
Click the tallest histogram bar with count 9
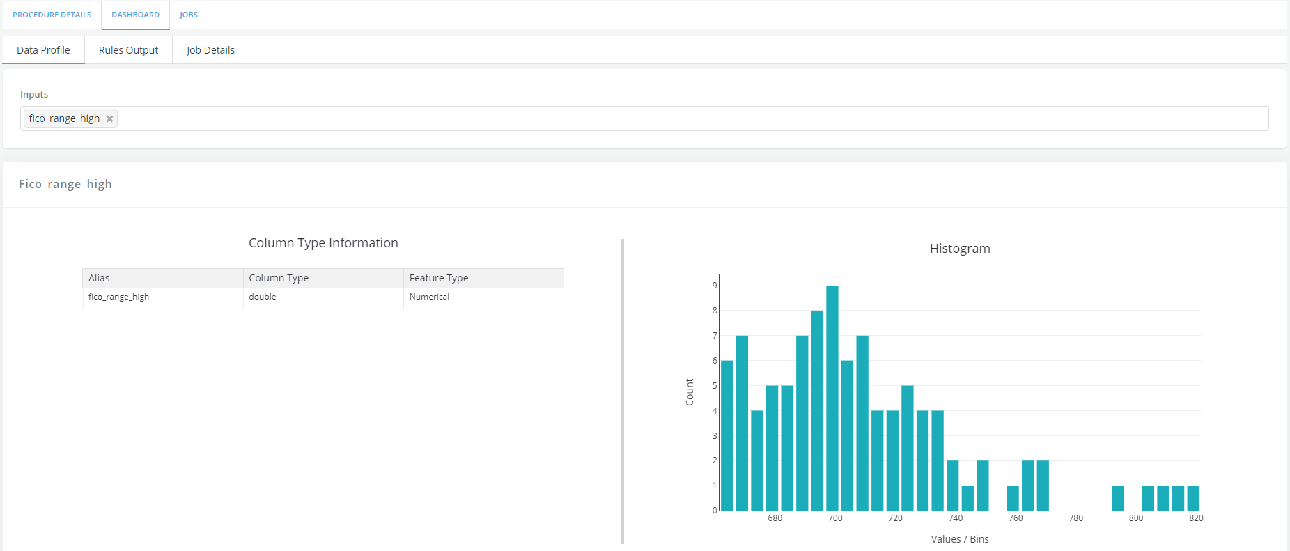point(832,398)
